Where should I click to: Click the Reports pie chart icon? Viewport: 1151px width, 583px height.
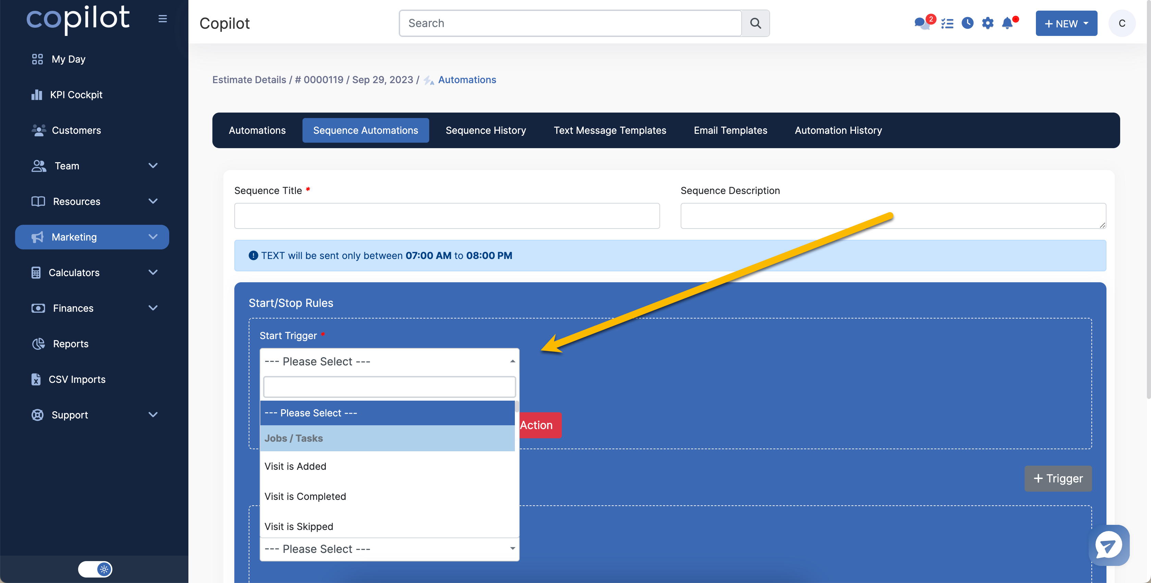coord(38,344)
